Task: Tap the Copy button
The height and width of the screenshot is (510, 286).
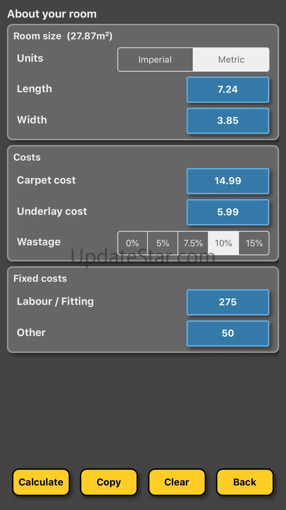Action: point(109,482)
